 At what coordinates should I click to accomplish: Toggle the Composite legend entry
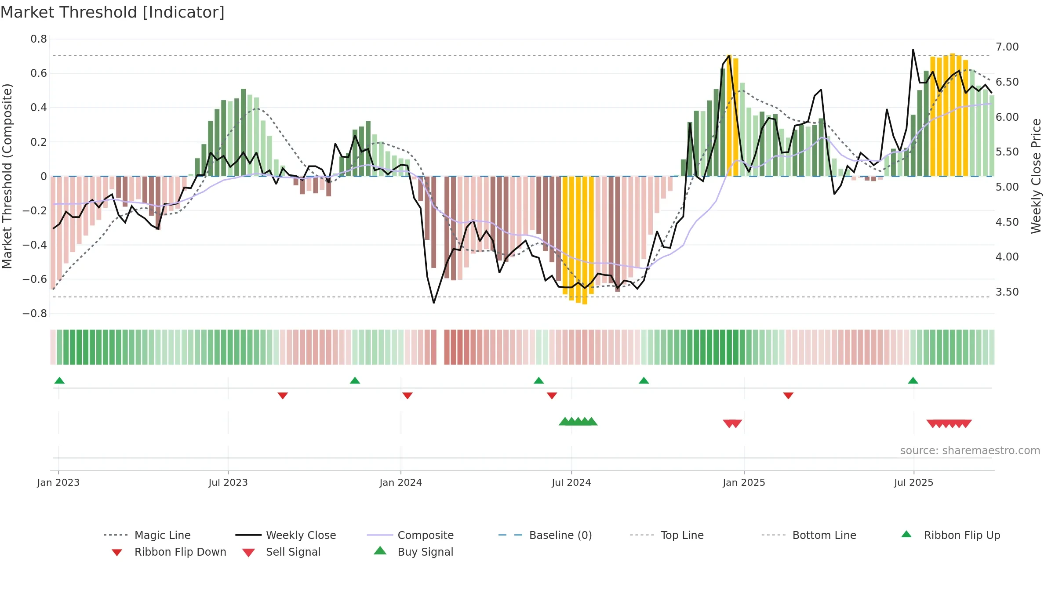pyautogui.click(x=410, y=535)
